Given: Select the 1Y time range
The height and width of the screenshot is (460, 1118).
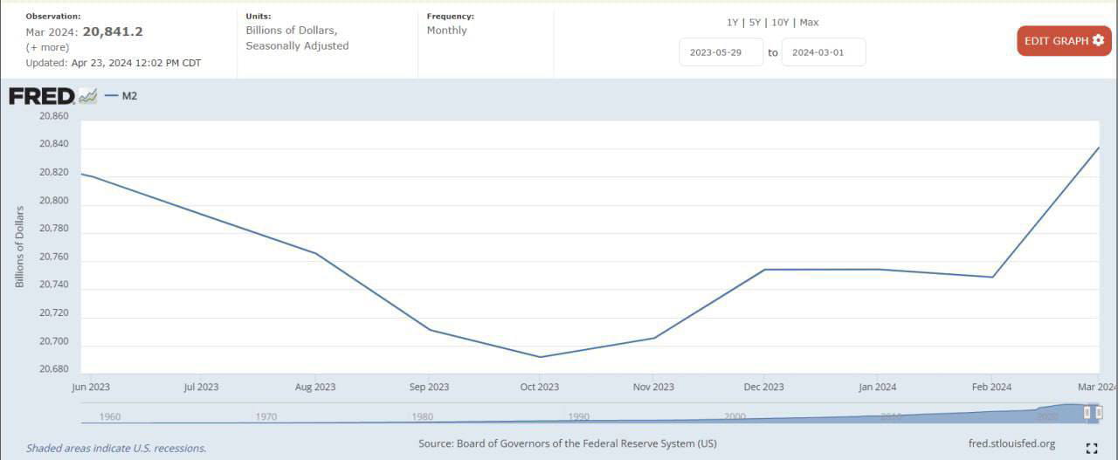Looking at the screenshot, I should point(732,23).
